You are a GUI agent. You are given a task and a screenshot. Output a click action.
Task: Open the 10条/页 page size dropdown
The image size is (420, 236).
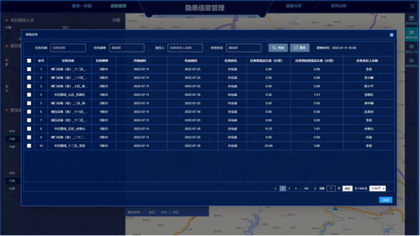click(x=378, y=189)
